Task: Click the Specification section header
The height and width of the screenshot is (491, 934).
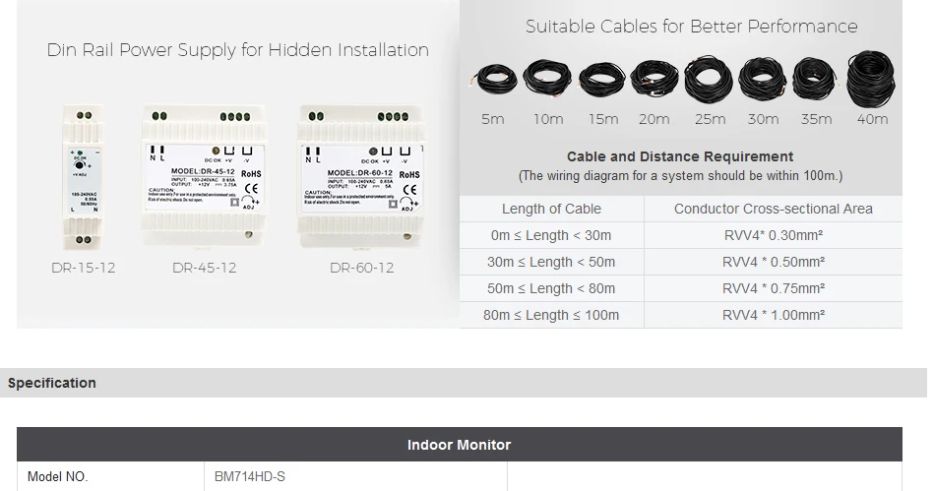Action: tap(52, 383)
